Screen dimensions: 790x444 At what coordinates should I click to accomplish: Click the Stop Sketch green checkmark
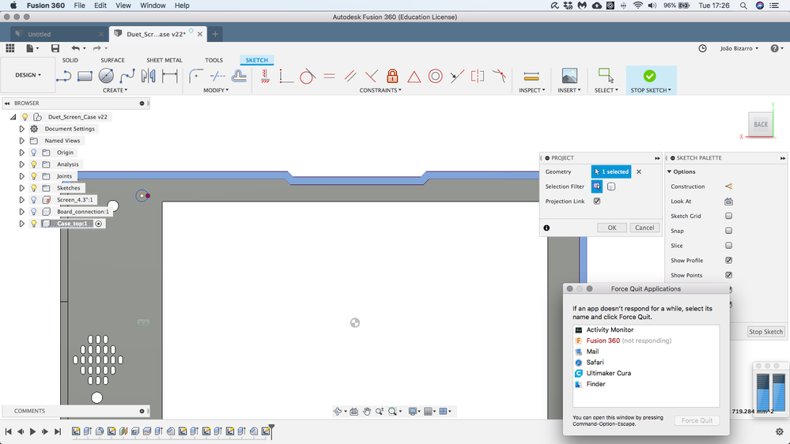pyautogui.click(x=649, y=76)
